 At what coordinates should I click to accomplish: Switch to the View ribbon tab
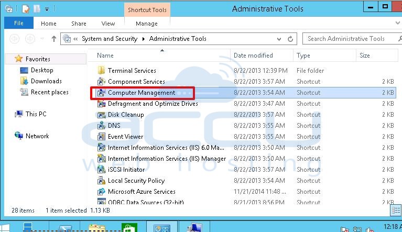pos(108,24)
